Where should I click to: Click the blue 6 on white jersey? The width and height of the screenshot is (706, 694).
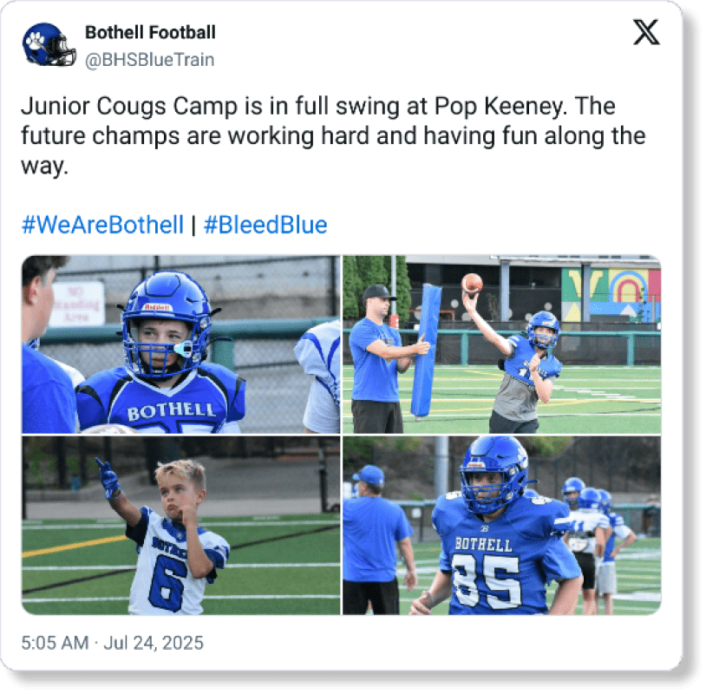click(167, 584)
